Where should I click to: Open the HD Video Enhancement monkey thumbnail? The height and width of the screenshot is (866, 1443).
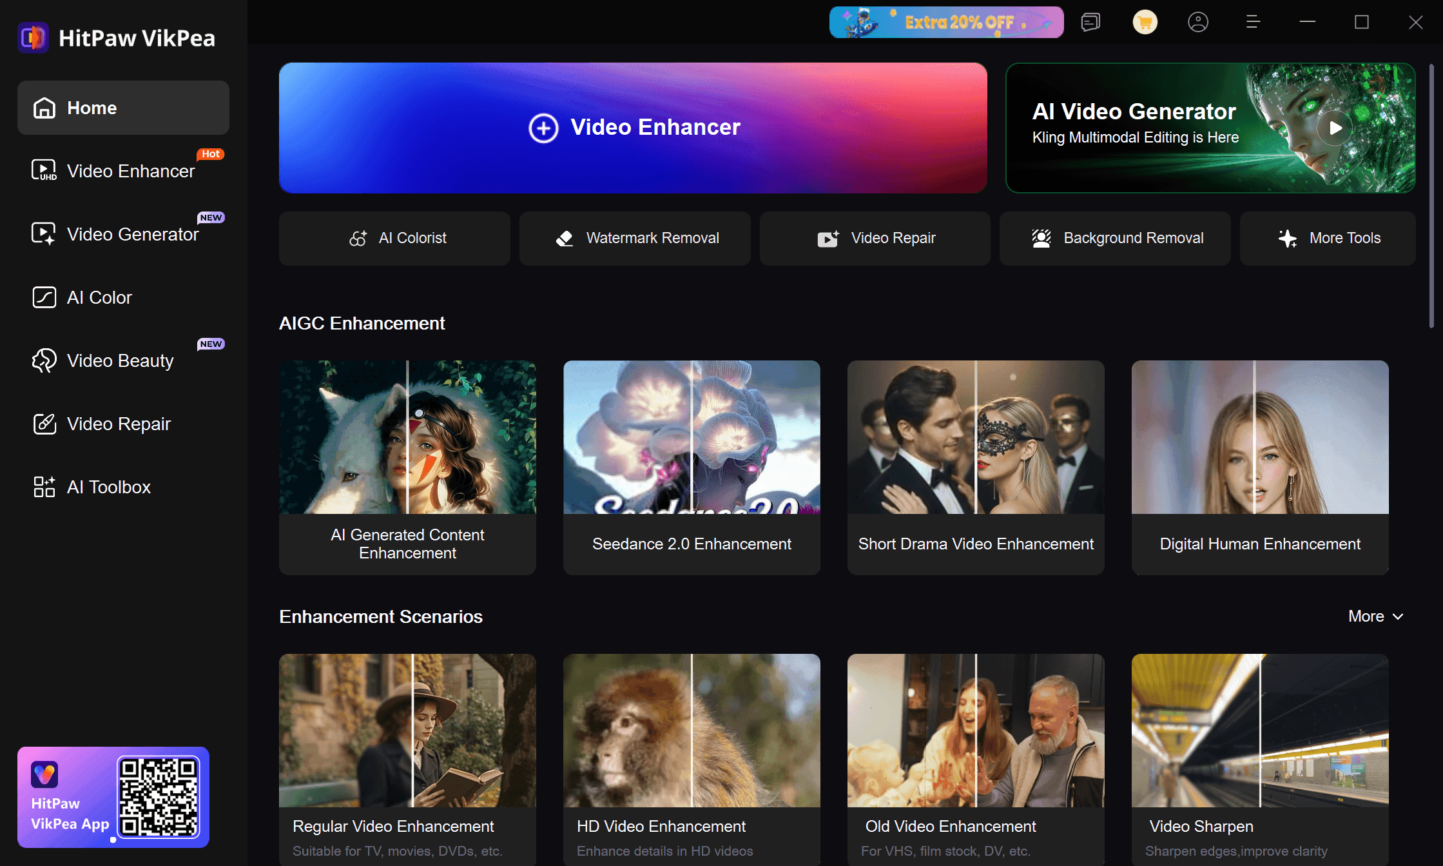pyautogui.click(x=692, y=731)
